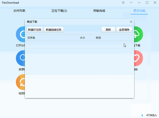Click the pink heart 捐助 icon
The width and height of the screenshot is (159, 118).
coord(139,58)
